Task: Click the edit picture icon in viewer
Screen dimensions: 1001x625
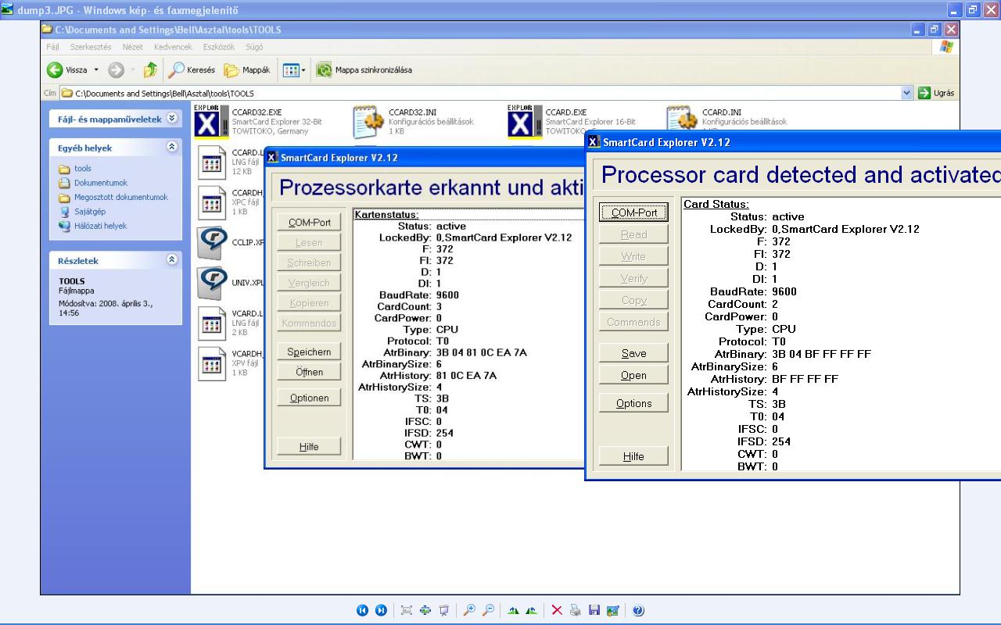Action: click(x=613, y=610)
